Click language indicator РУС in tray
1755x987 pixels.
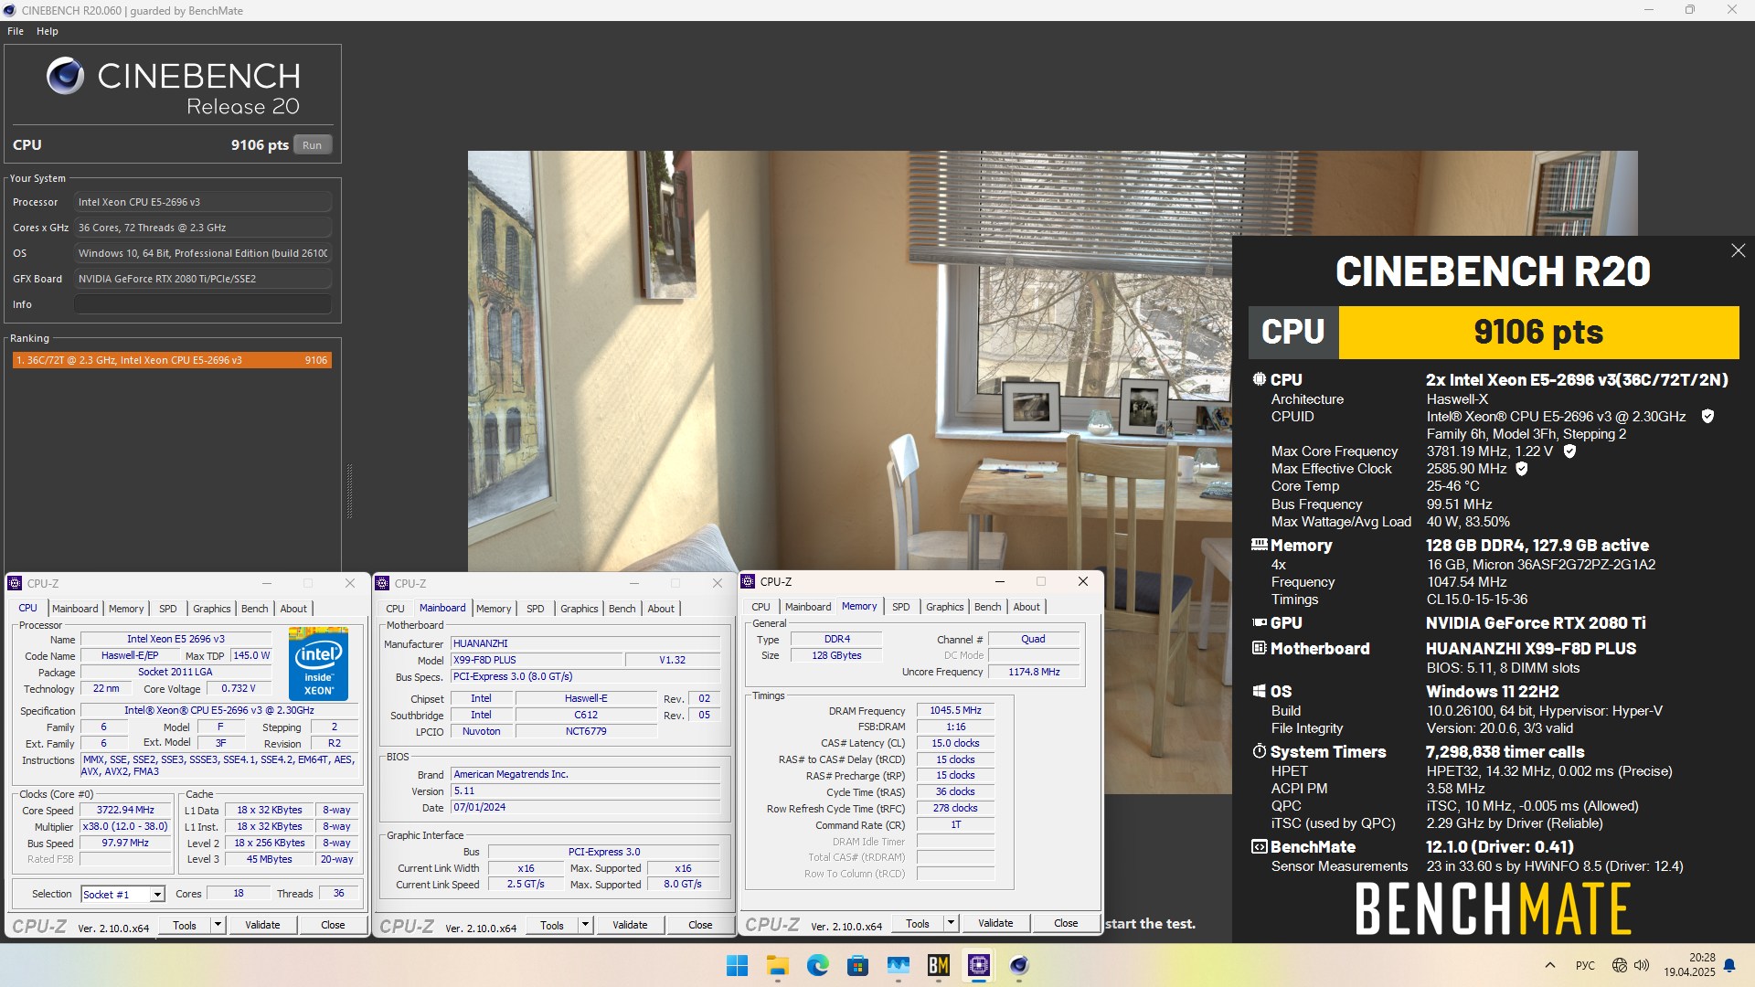1585,965
